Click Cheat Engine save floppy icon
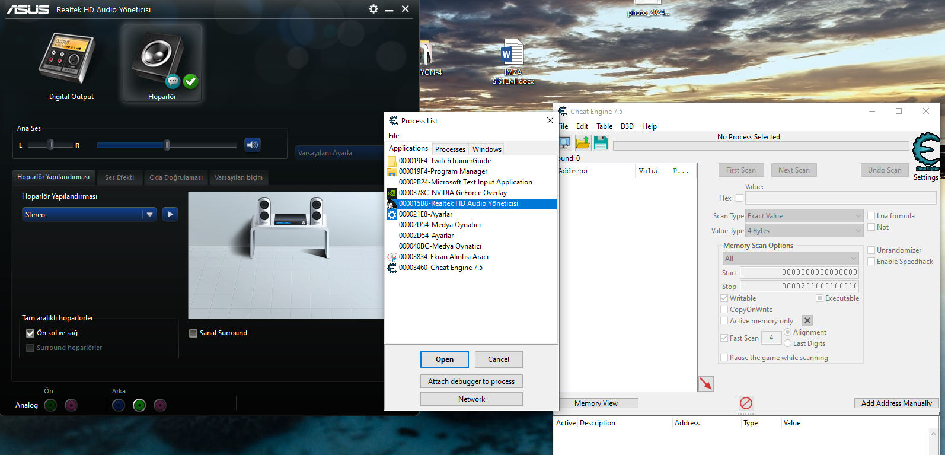 click(x=601, y=143)
